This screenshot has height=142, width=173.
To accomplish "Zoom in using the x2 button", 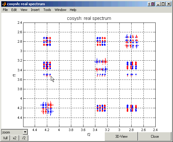I will [15, 138].
